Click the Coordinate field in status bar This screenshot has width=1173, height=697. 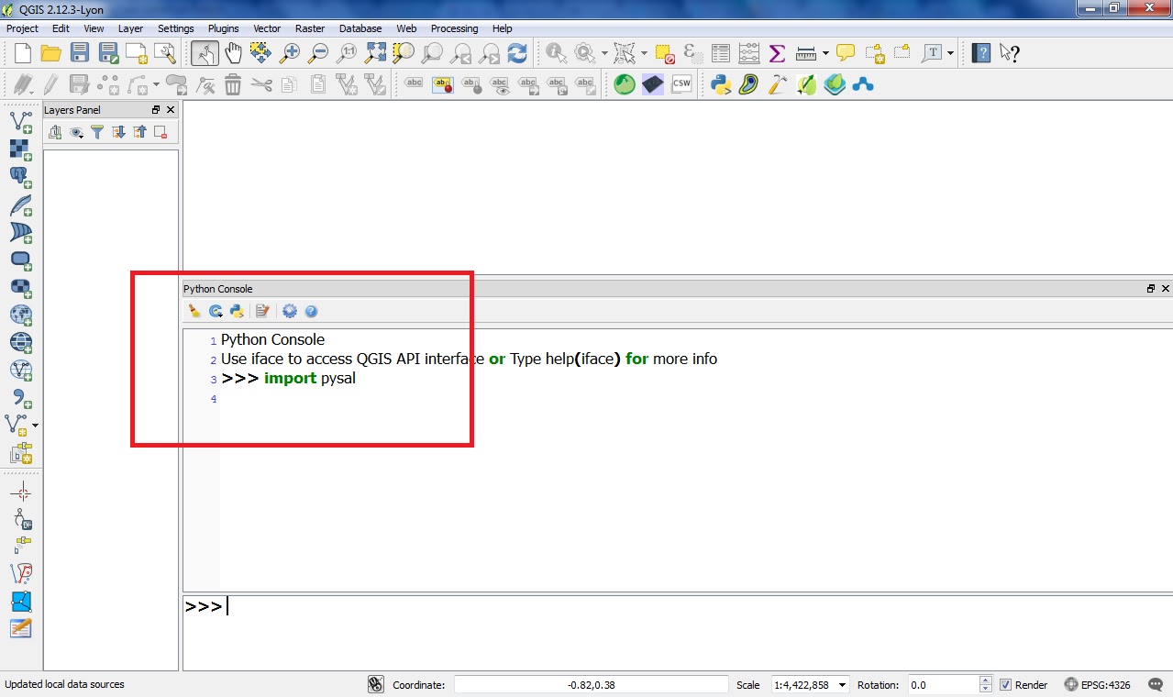point(592,685)
